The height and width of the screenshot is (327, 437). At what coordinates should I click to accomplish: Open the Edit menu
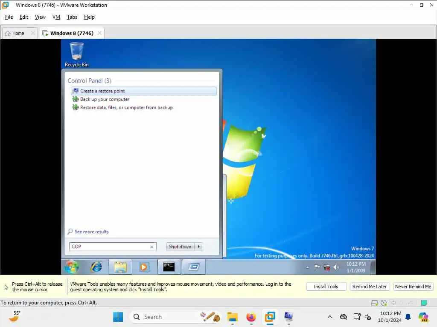click(24, 17)
